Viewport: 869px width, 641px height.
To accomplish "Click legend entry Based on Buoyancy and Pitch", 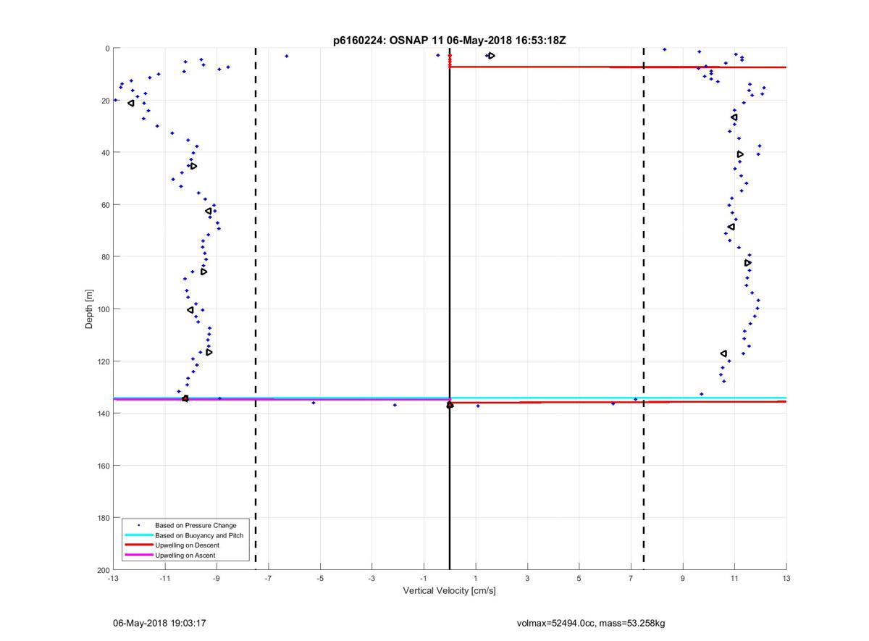I will point(199,535).
